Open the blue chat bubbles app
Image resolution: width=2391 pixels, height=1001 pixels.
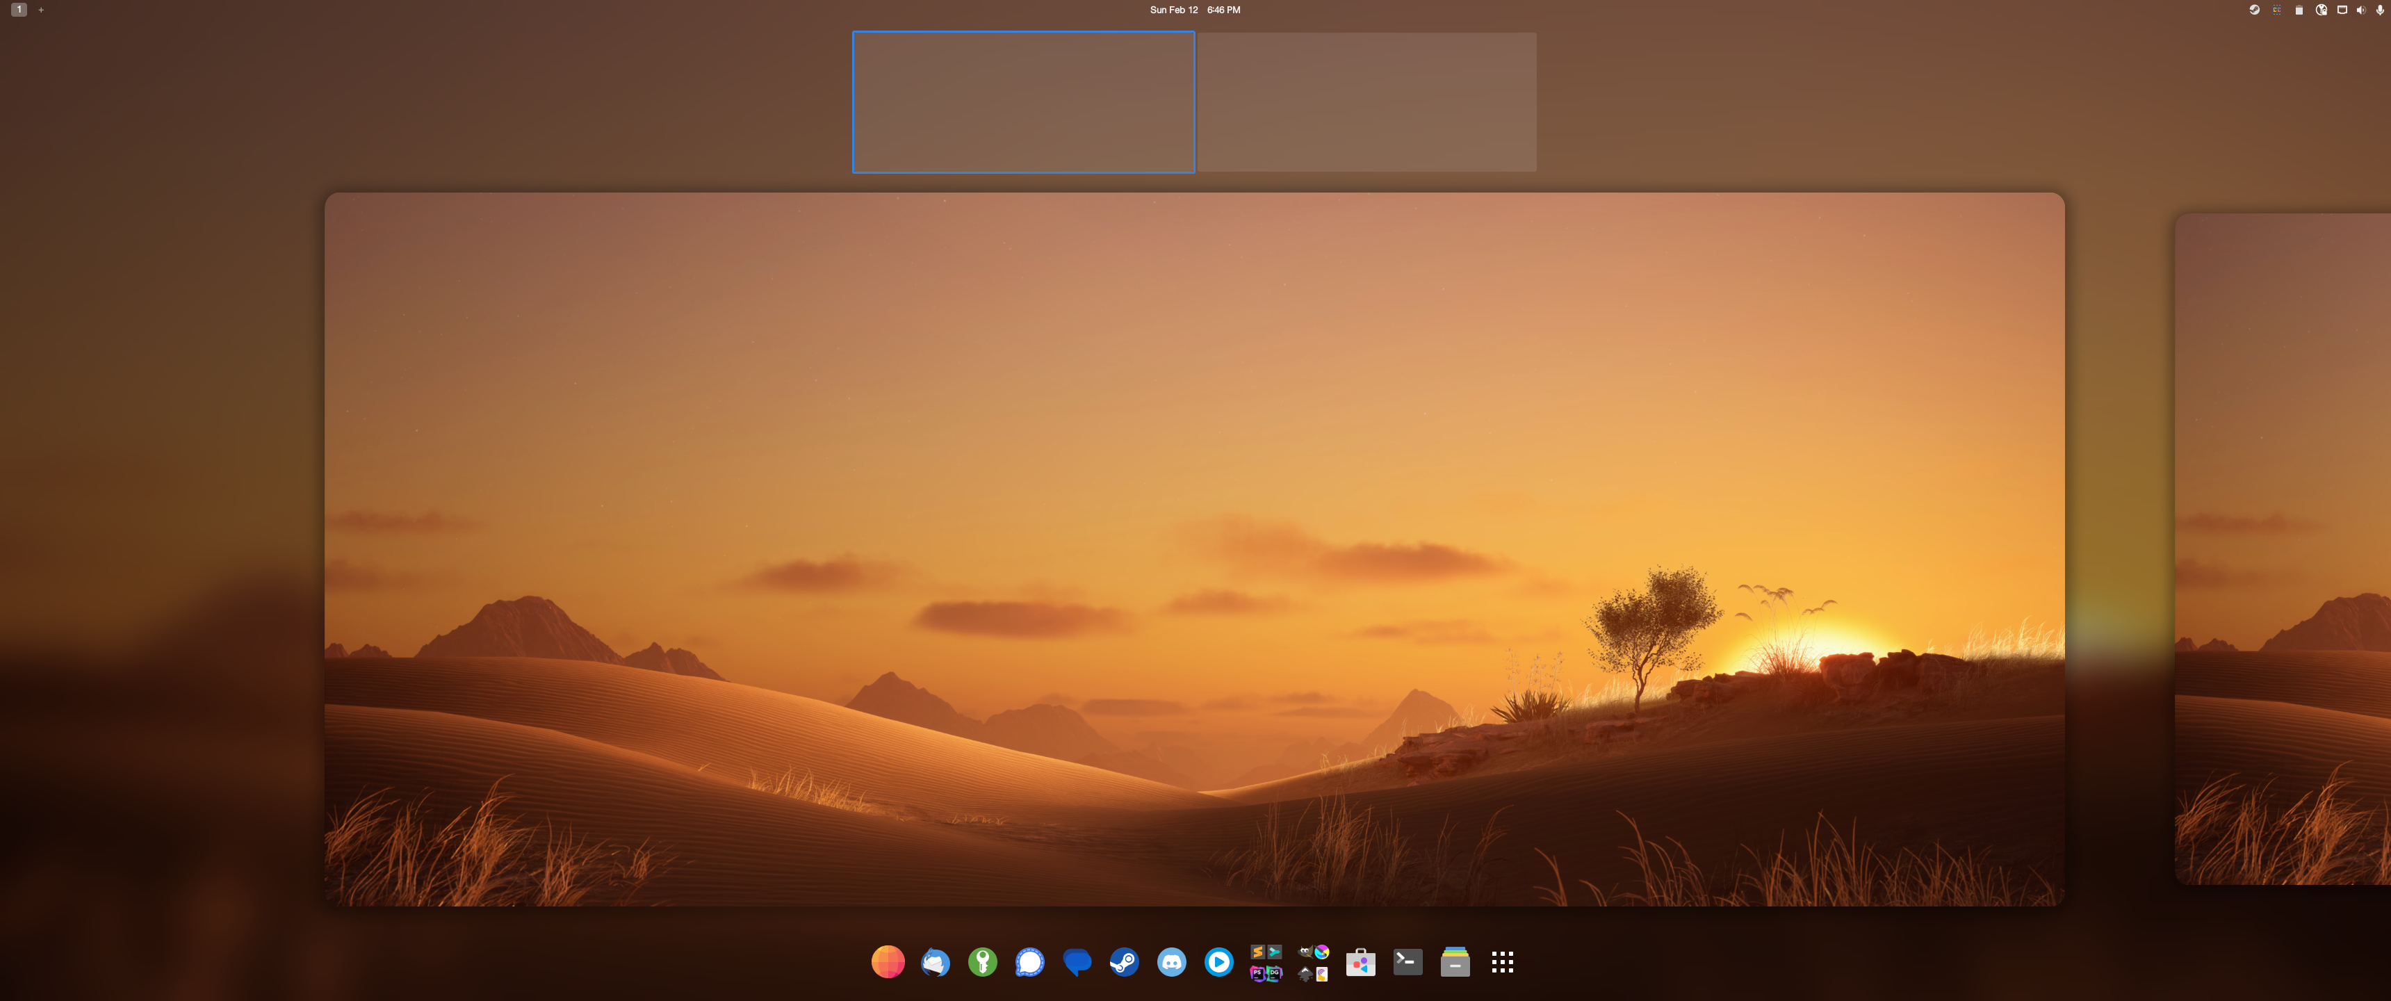click(x=1077, y=962)
